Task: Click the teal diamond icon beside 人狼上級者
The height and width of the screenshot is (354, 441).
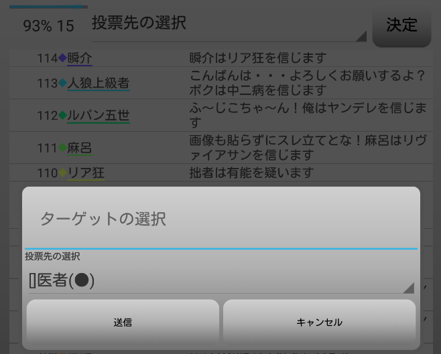Action: (62, 83)
